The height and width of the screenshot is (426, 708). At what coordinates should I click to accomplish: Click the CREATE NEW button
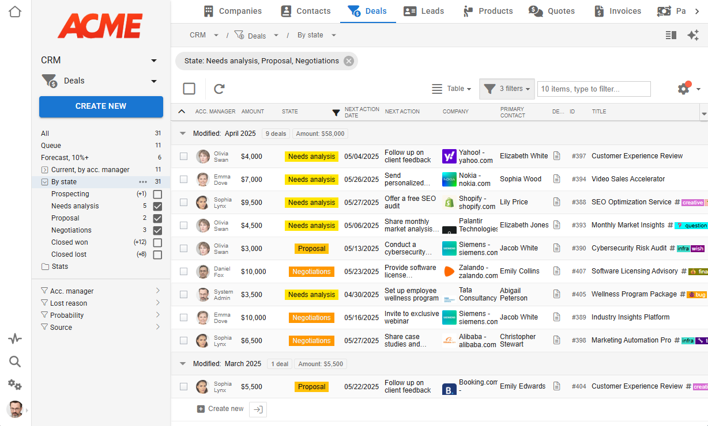[x=101, y=106]
